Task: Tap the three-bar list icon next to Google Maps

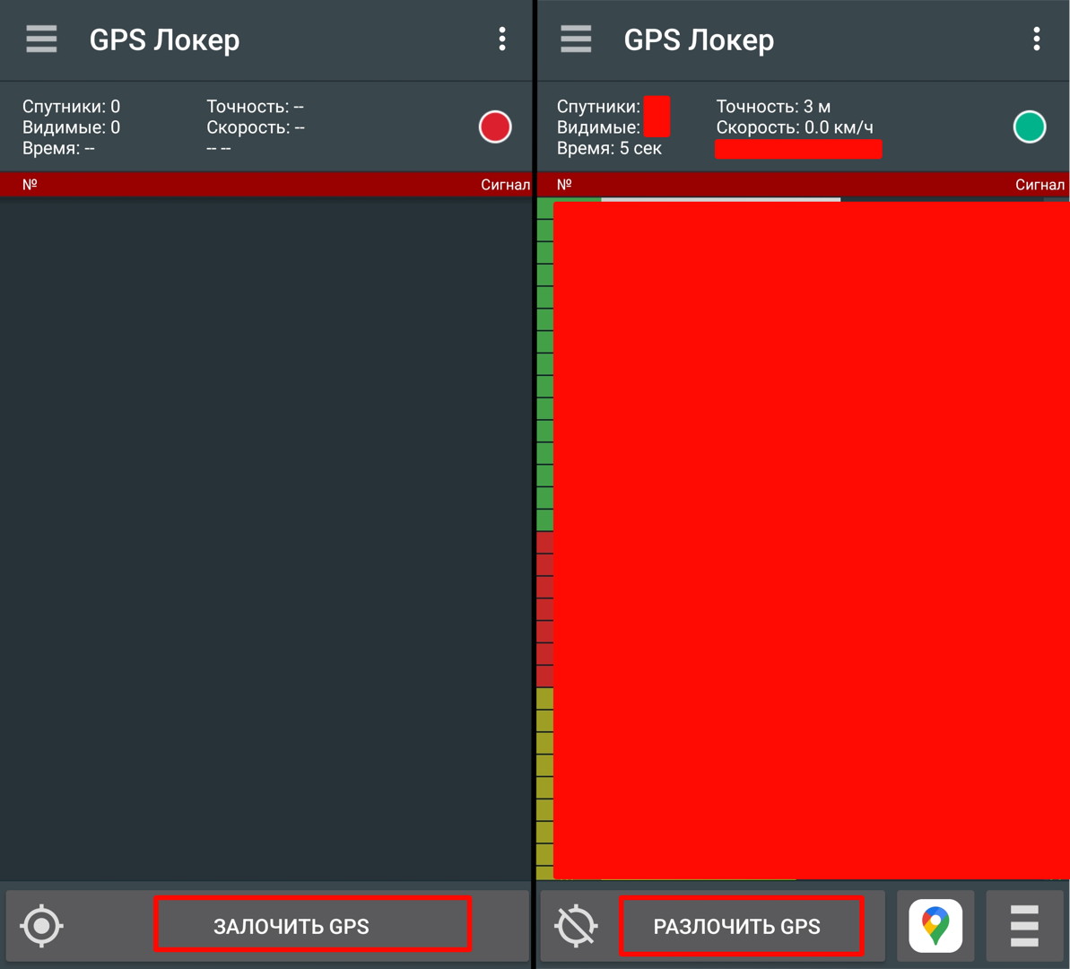Action: tap(1024, 926)
